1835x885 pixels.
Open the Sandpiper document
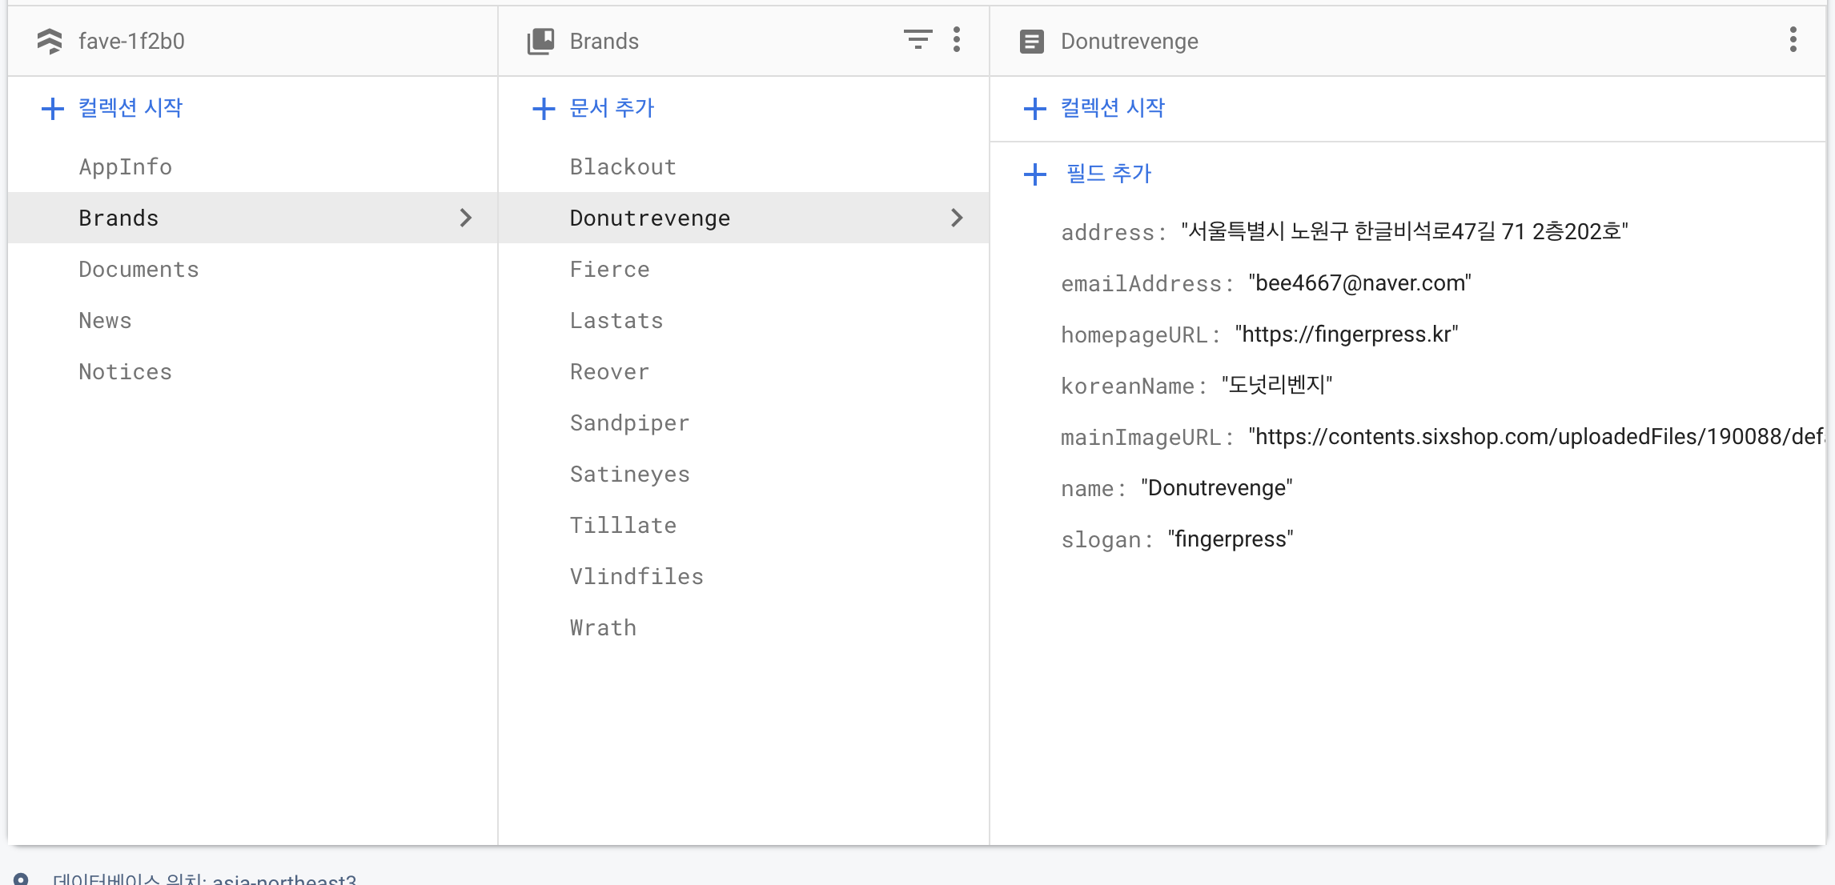tap(629, 422)
